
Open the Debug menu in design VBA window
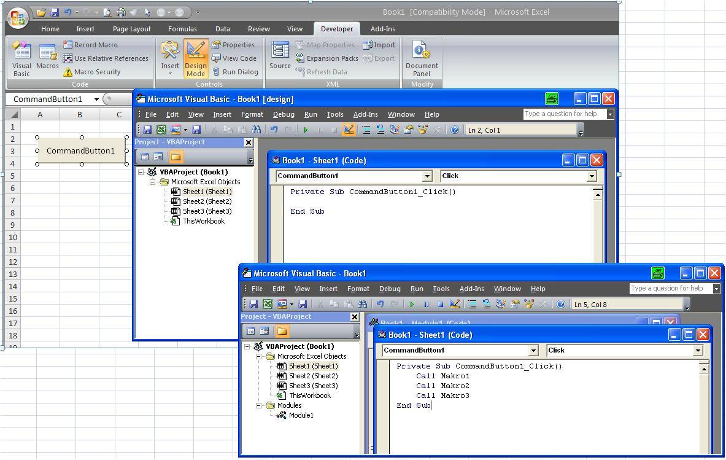pos(284,114)
